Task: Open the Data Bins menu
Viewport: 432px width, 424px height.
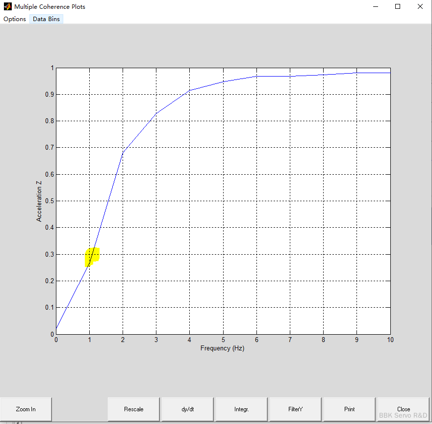Action: [46, 19]
